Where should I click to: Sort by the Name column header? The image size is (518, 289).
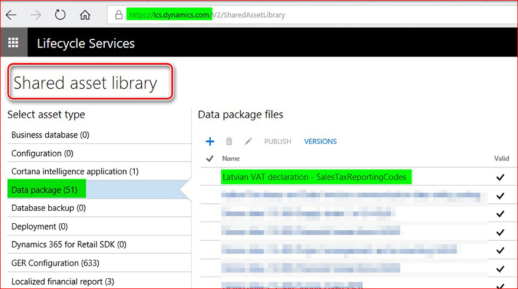pos(231,159)
